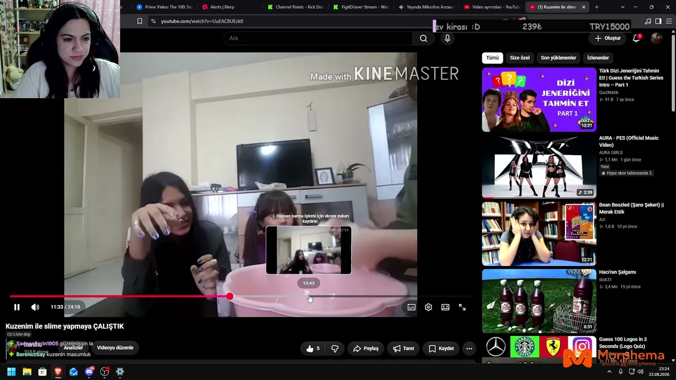Open Outlook from the taskbar
This screenshot has height=380, width=676.
click(73, 372)
